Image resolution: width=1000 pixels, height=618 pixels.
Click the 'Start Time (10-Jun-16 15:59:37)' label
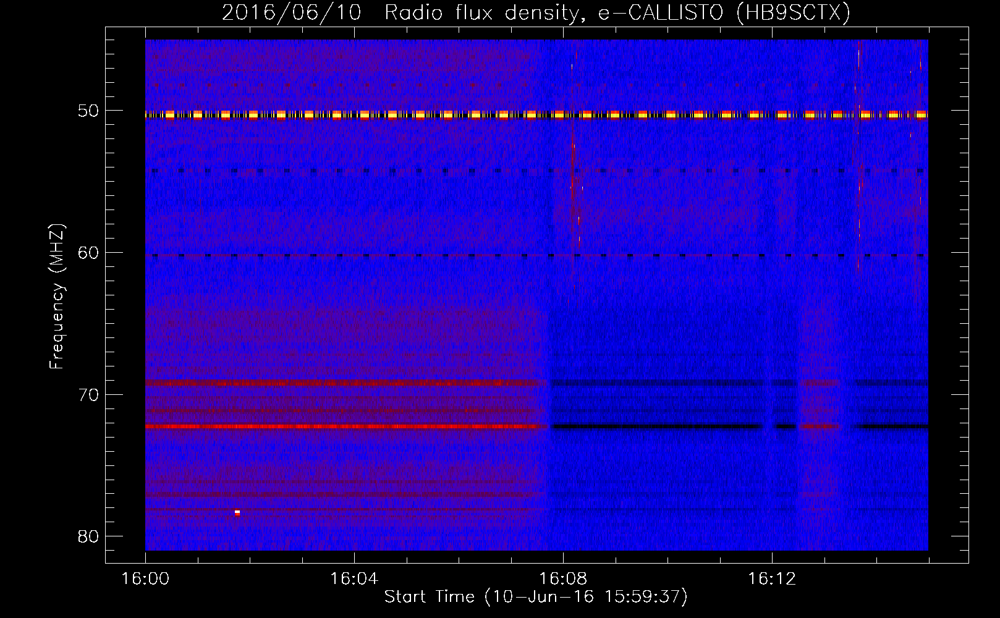[x=536, y=597]
